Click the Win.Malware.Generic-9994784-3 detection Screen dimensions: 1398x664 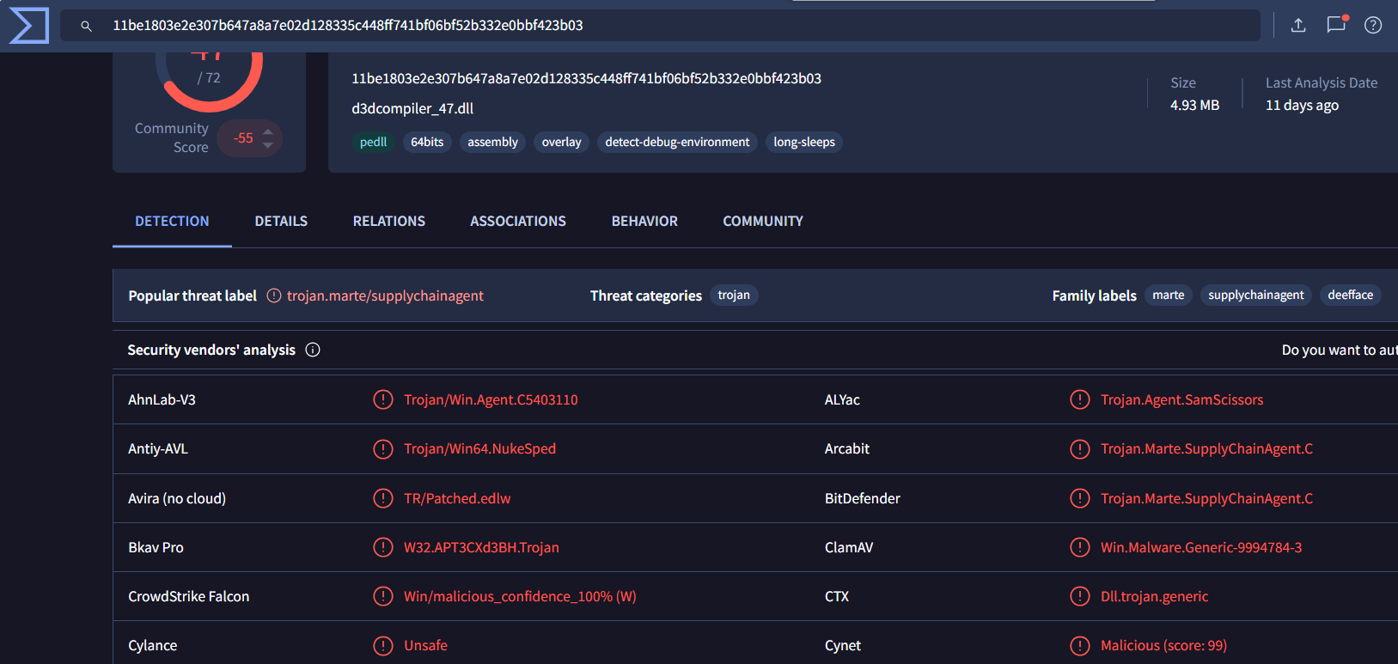pyautogui.click(x=1201, y=547)
